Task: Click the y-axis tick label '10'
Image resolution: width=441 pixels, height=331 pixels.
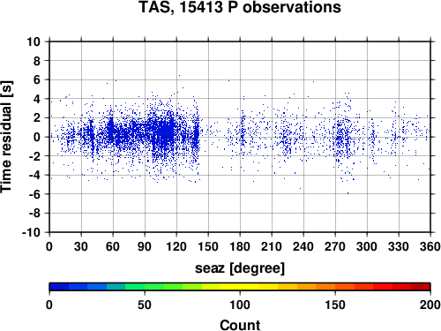Action: click(x=34, y=41)
